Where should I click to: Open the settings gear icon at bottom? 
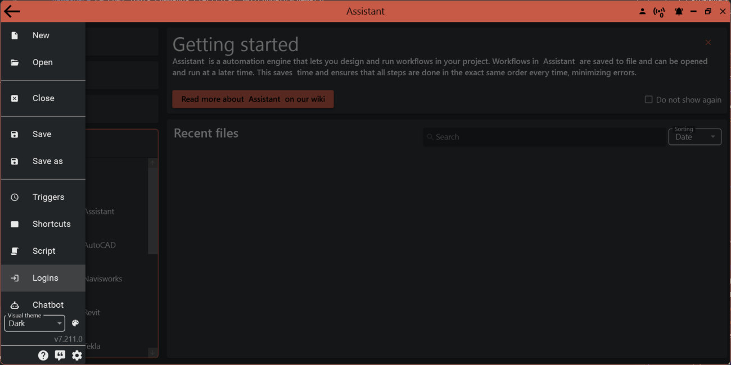coord(77,355)
